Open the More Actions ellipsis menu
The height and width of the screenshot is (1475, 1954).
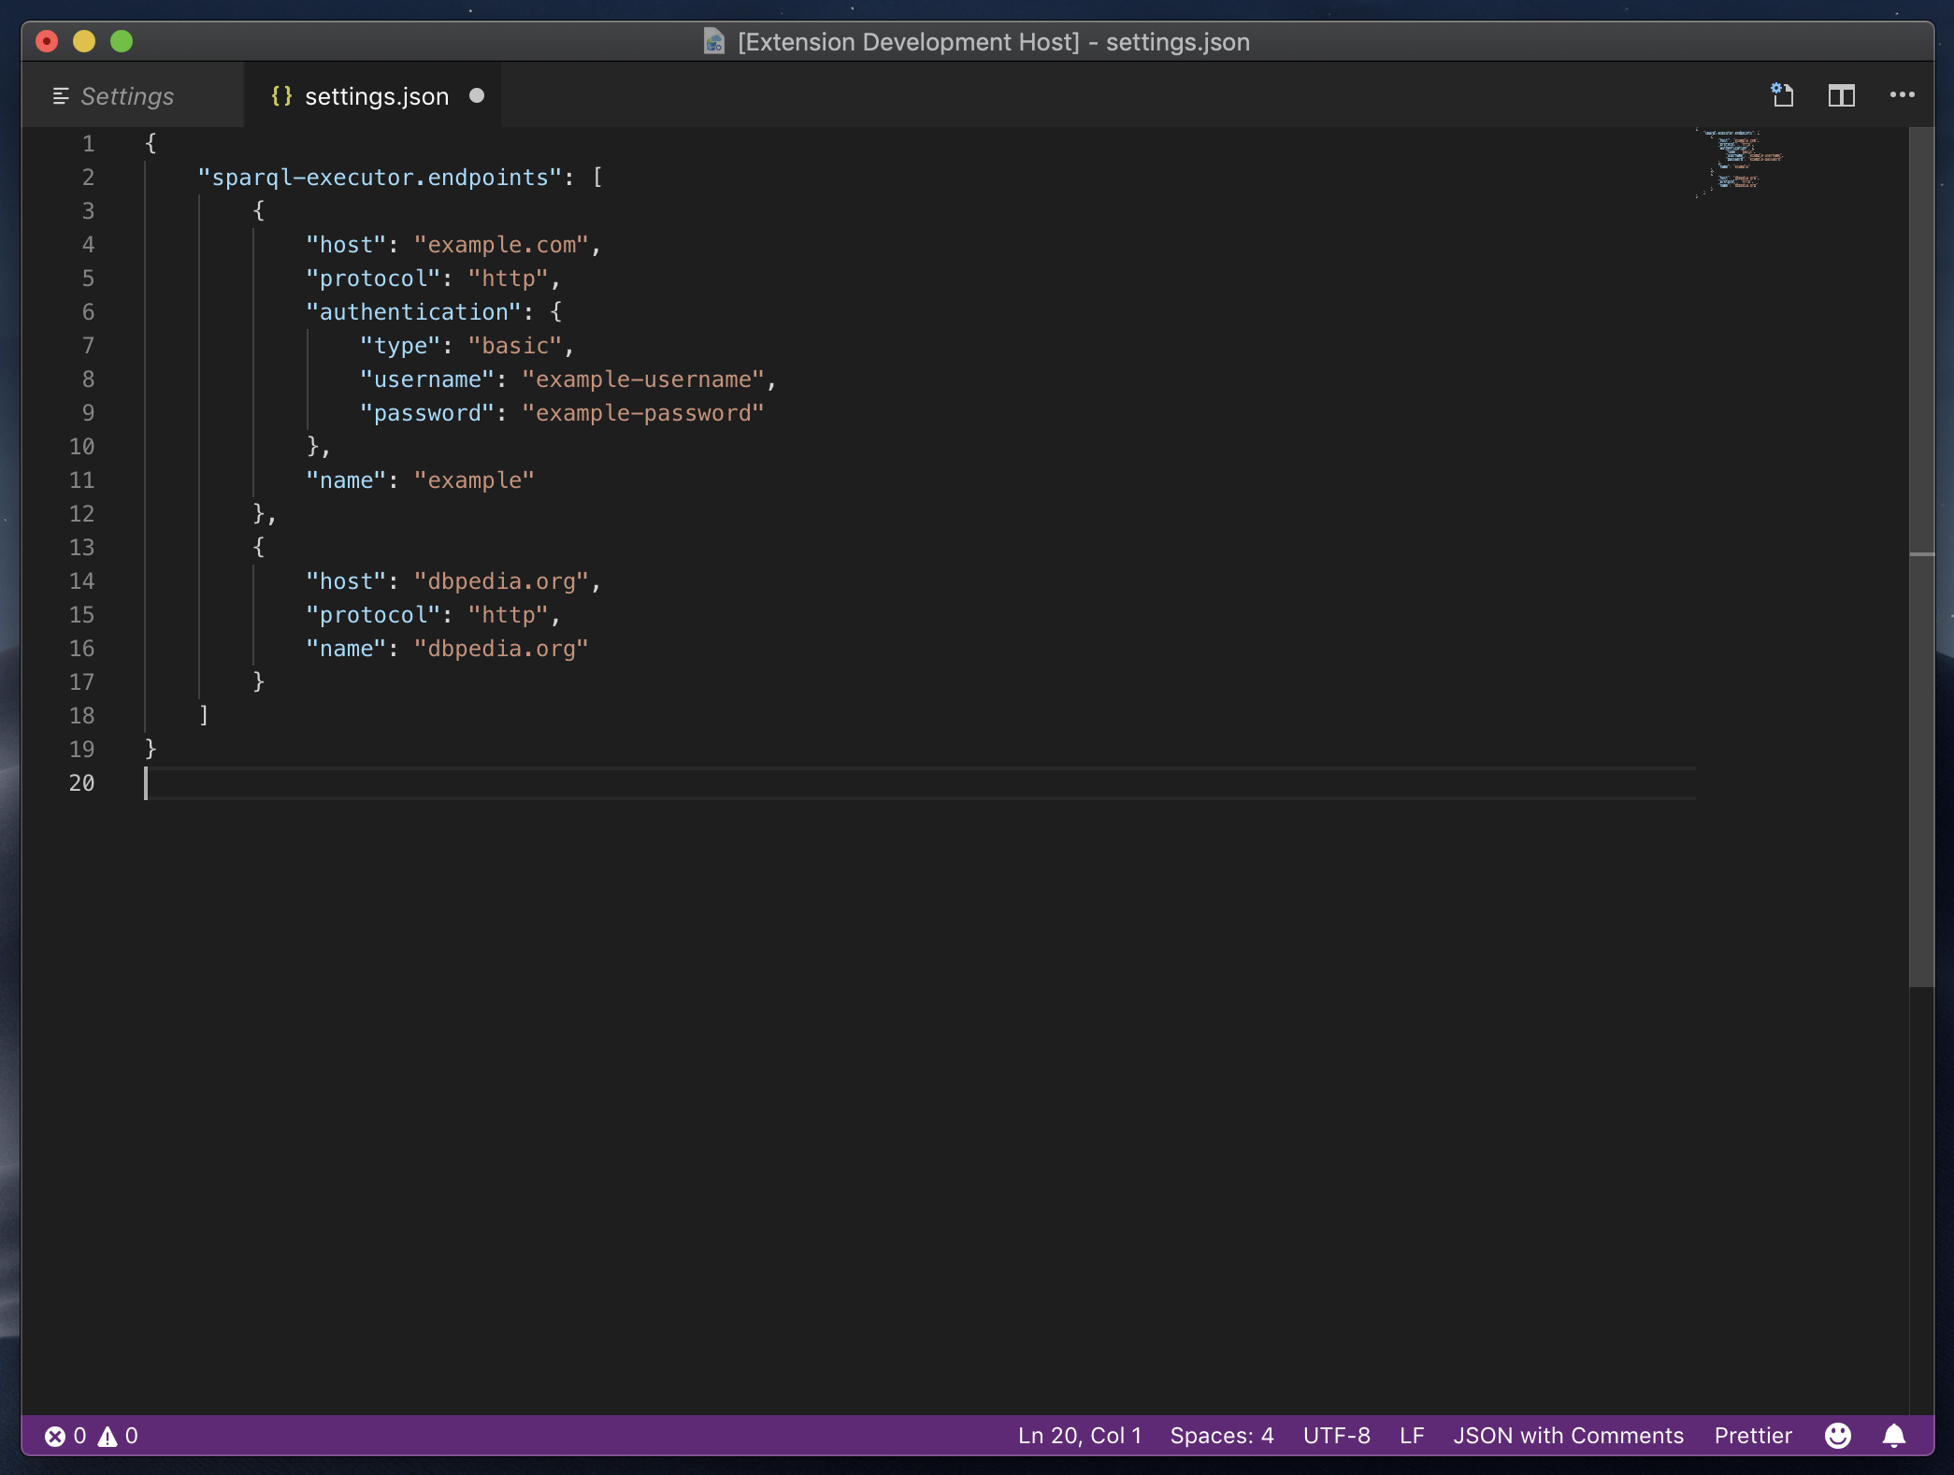pos(1902,95)
